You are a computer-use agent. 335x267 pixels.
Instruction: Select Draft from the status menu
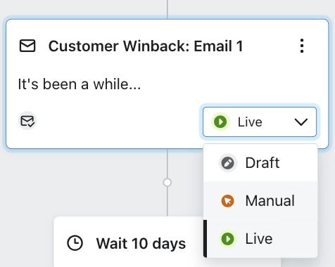[x=260, y=163]
